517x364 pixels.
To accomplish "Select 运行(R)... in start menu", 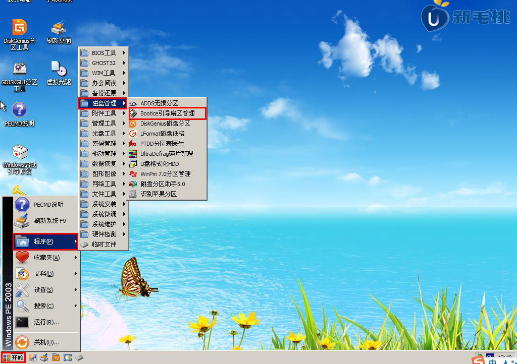I will pyautogui.click(x=46, y=322).
